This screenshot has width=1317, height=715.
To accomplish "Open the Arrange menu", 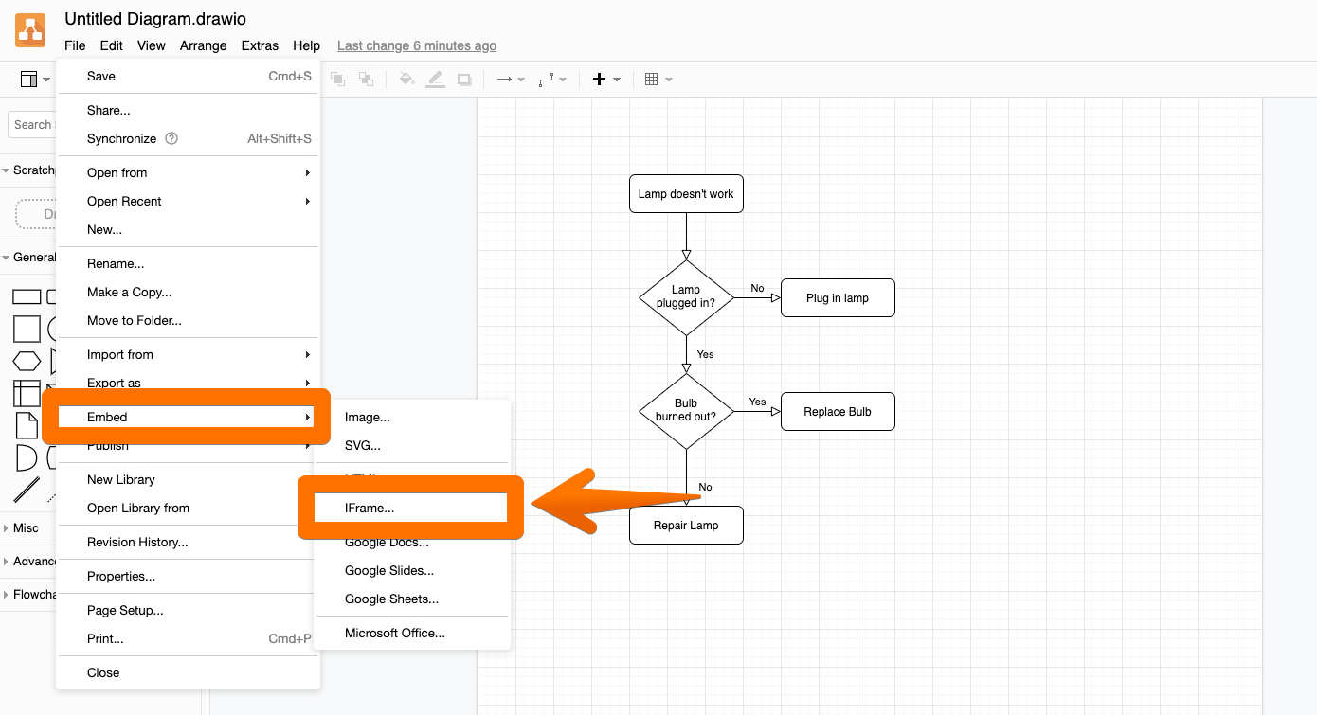I will pyautogui.click(x=203, y=45).
